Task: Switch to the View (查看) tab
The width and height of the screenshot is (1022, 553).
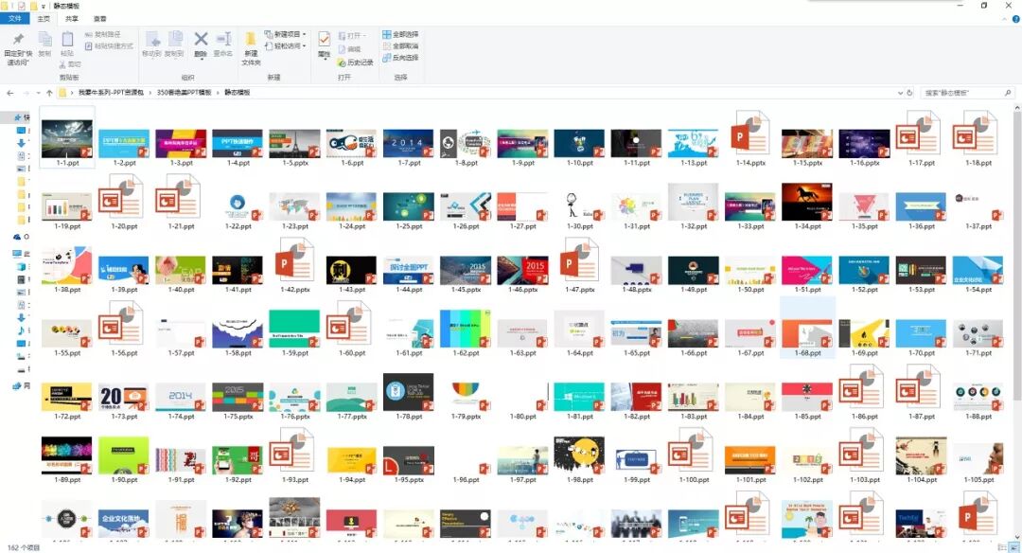Action: 99,19
